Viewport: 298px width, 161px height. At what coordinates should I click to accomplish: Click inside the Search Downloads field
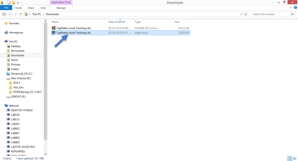(271, 14)
